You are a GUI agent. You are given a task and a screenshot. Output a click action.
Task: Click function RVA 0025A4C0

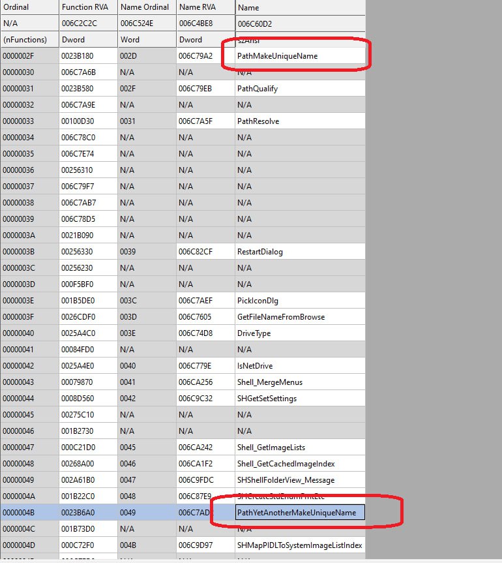(x=88, y=333)
